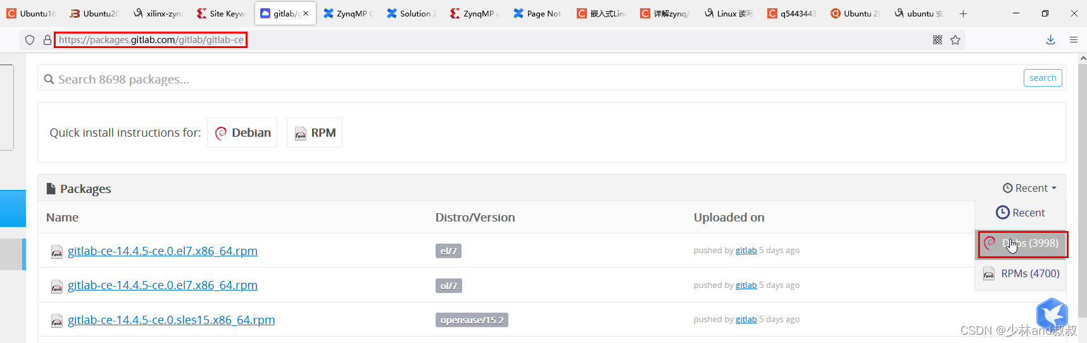
Task: Click the el/7 distro badge
Action: click(448, 251)
